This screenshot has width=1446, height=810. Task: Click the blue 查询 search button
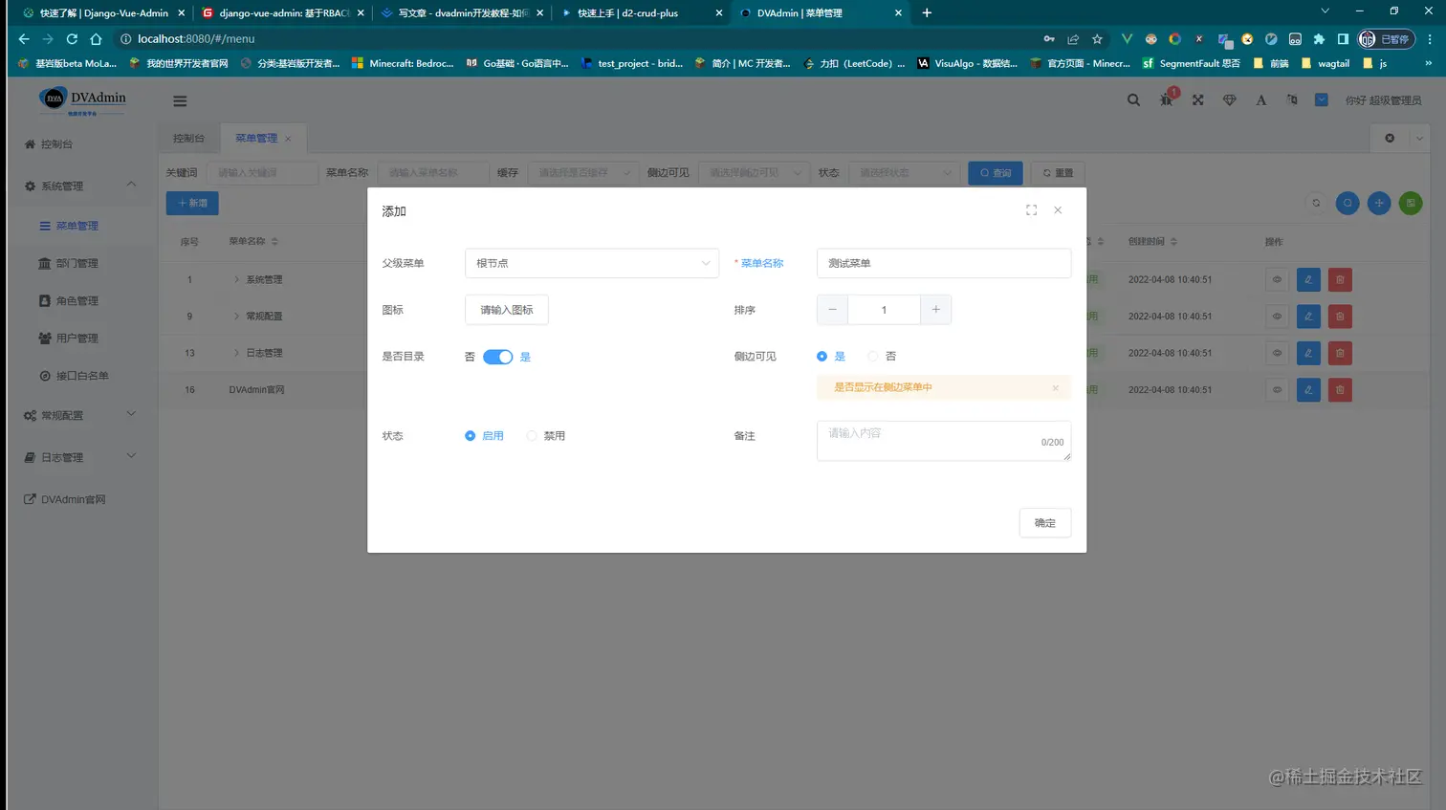point(995,173)
